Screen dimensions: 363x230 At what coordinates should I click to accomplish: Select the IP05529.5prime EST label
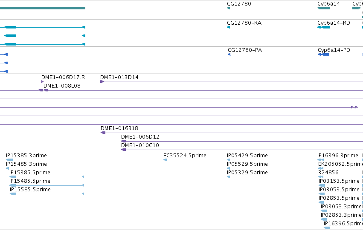pos(247,164)
